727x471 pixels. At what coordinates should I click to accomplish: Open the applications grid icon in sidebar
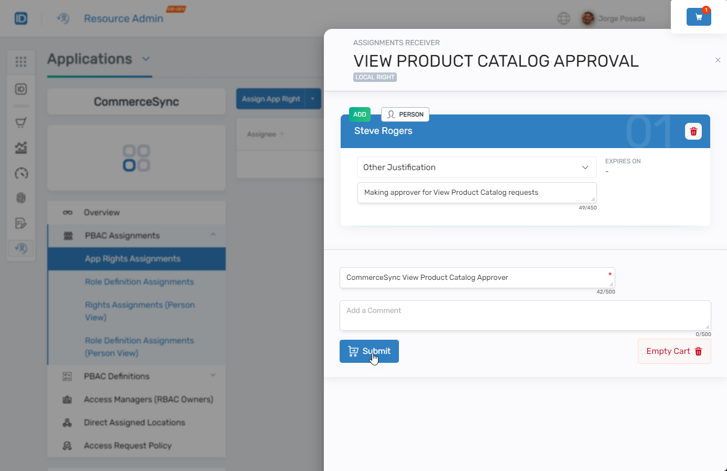(x=21, y=61)
